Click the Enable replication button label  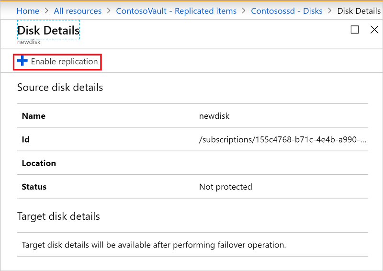(64, 62)
